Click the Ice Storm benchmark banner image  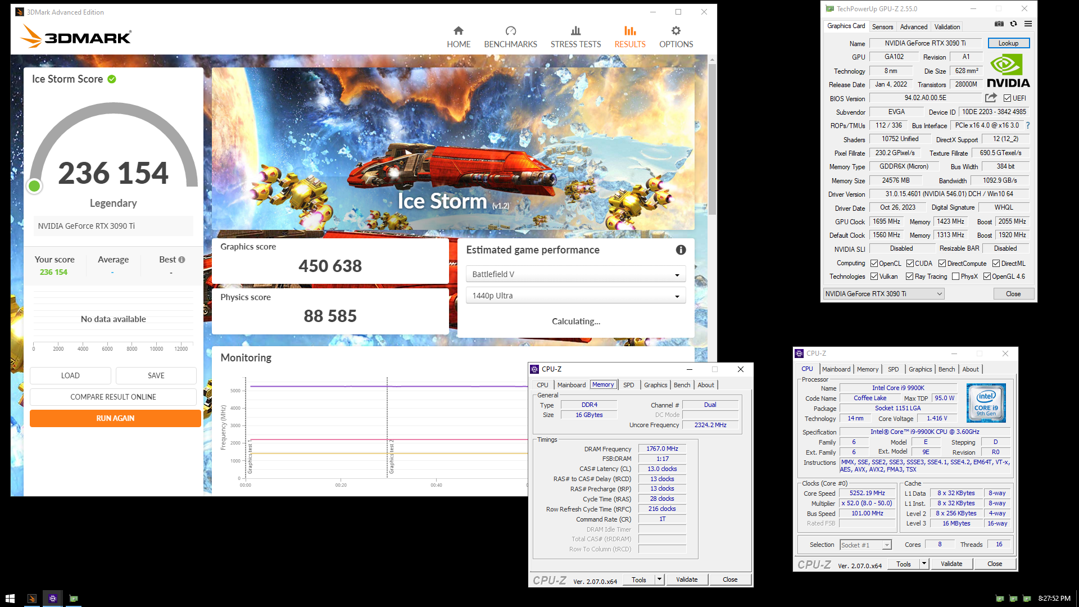453,148
